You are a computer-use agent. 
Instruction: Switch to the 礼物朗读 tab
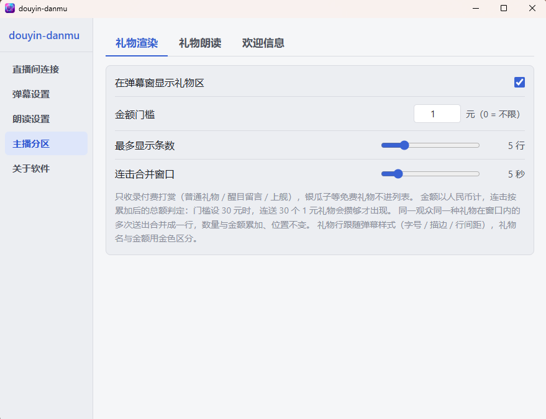pos(200,43)
